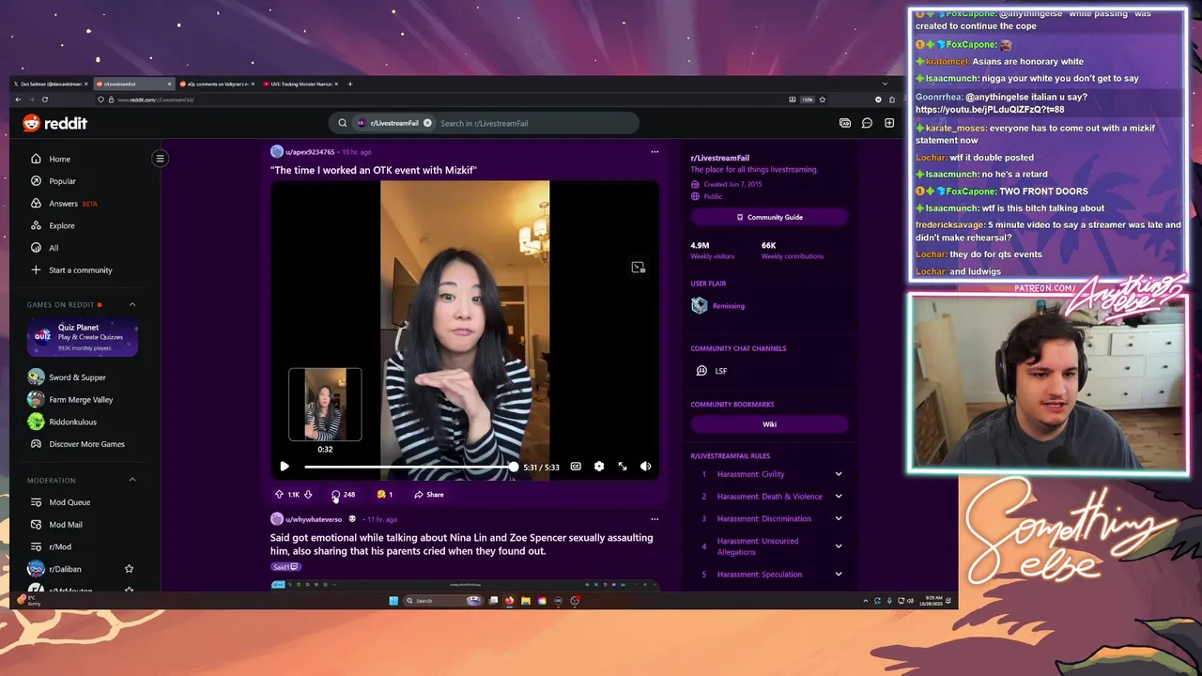1202x676 pixels.
Task: Toggle closed captions on the video
Action: coord(576,467)
